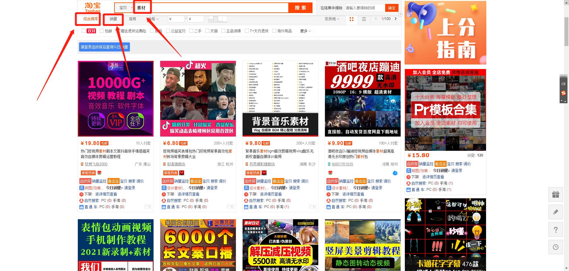Click the 确定 exclude button

[392, 8]
